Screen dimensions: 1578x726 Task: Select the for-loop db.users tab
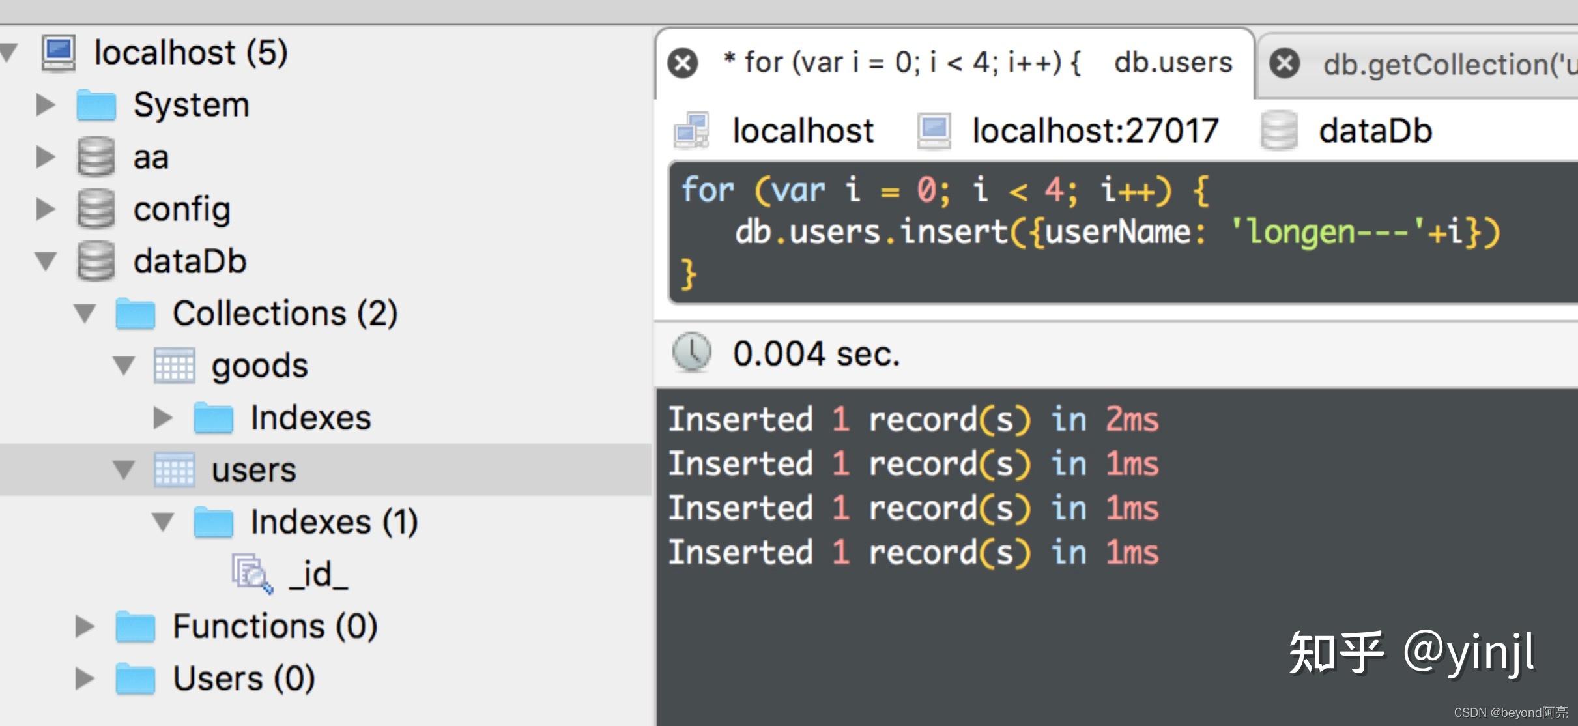977,63
